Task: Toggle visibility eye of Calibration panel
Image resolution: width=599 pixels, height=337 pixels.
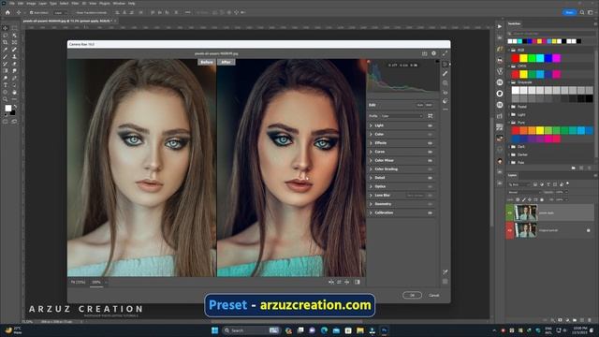Action: click(x=430, y=212)
